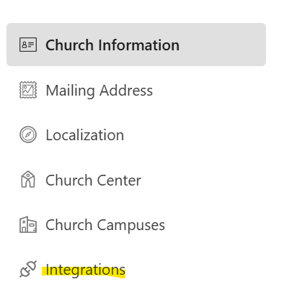Click the ID card icon beside Church Information
The height and width of the screenshot is (297, 284).
(28, 45)
